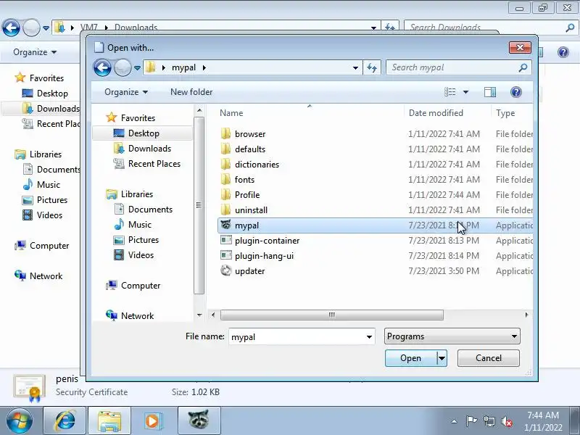
Task: Expand the views options dropdown arrow
Action: (x=465, y=92)
